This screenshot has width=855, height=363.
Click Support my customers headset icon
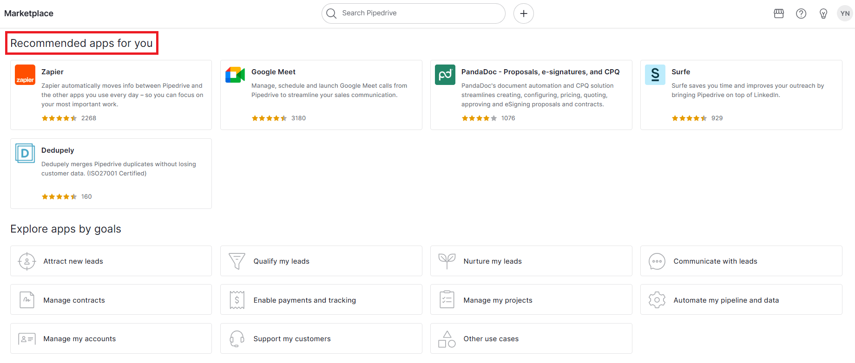point(237,339)
